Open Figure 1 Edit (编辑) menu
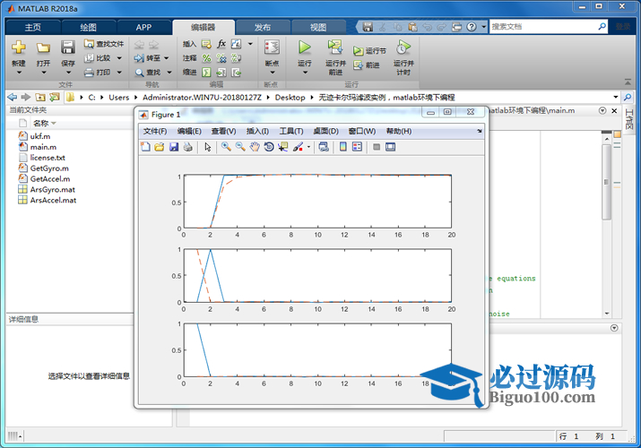This screenshot has height=448, width=641. tap(189, 131)
